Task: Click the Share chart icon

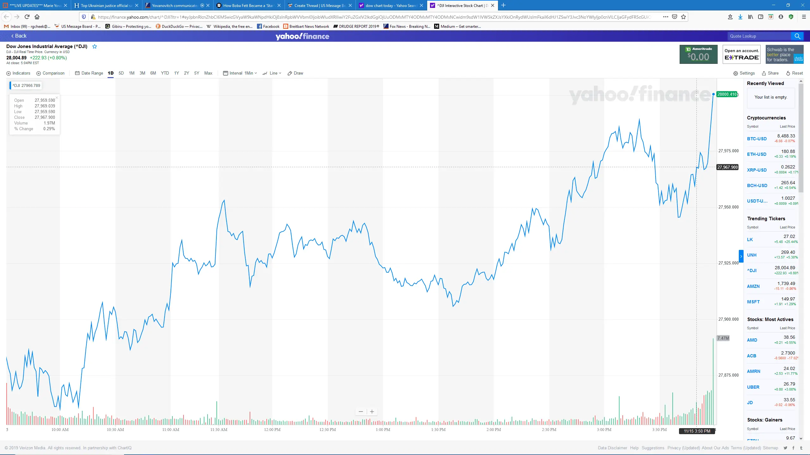Action: coord(770,73)
